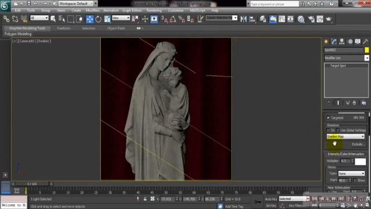
Task: Toggle the Decay Show checkbox
Action: coord(355,181)
